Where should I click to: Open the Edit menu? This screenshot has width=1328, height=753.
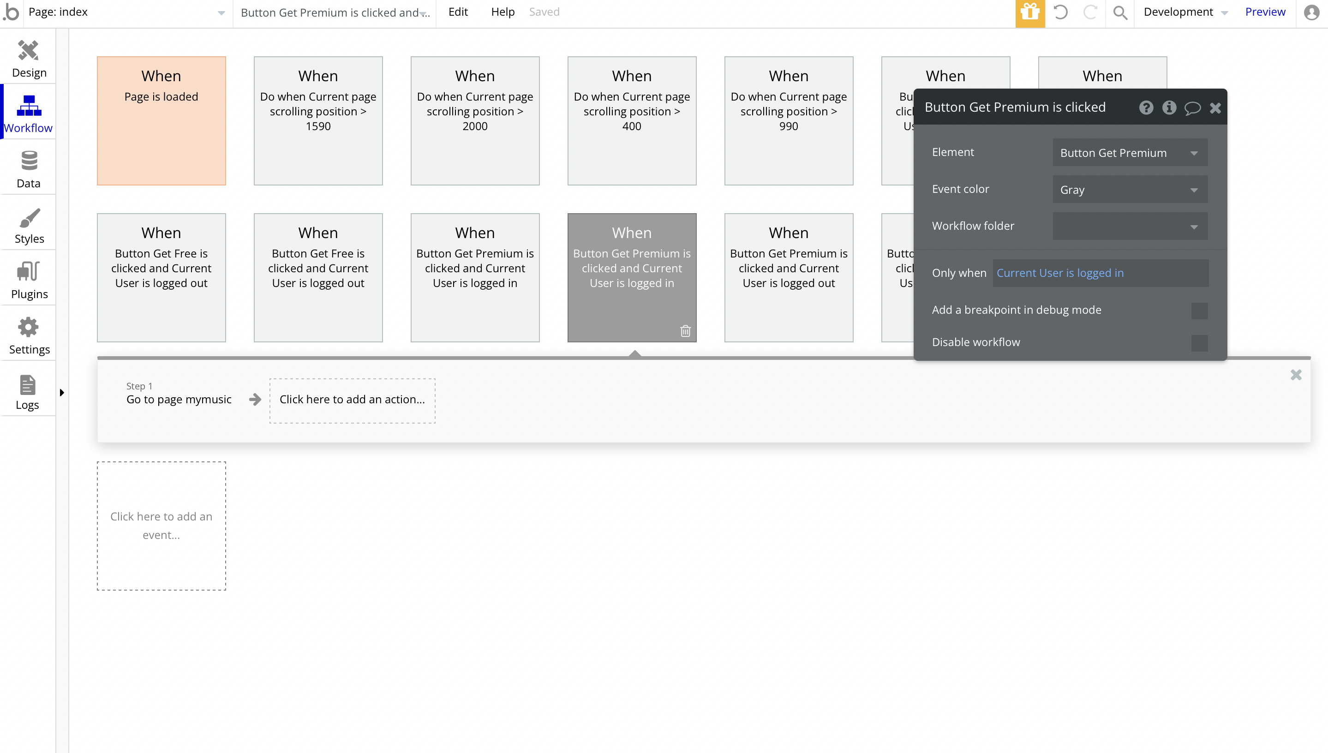pyautogui.click(x=458, y=12)
